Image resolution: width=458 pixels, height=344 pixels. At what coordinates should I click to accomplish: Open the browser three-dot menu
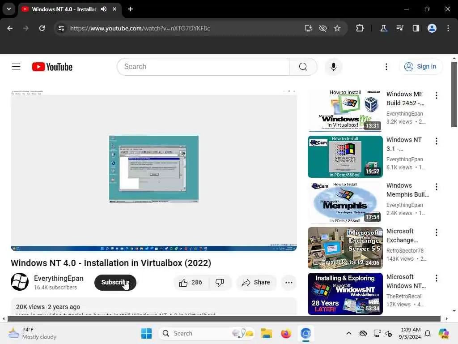click(x=448, y=28)
